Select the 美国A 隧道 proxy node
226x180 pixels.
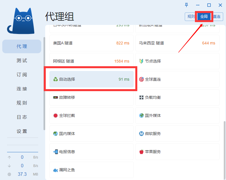pyautogui.click(x=91, y=43)
